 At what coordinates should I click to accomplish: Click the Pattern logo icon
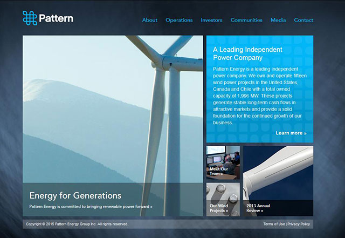[x=30, y=18]
